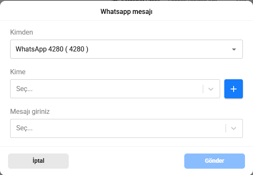Click the blue plus button beside Kime
253x175 pixels.
pyautogui.click(x=234, y=89)
